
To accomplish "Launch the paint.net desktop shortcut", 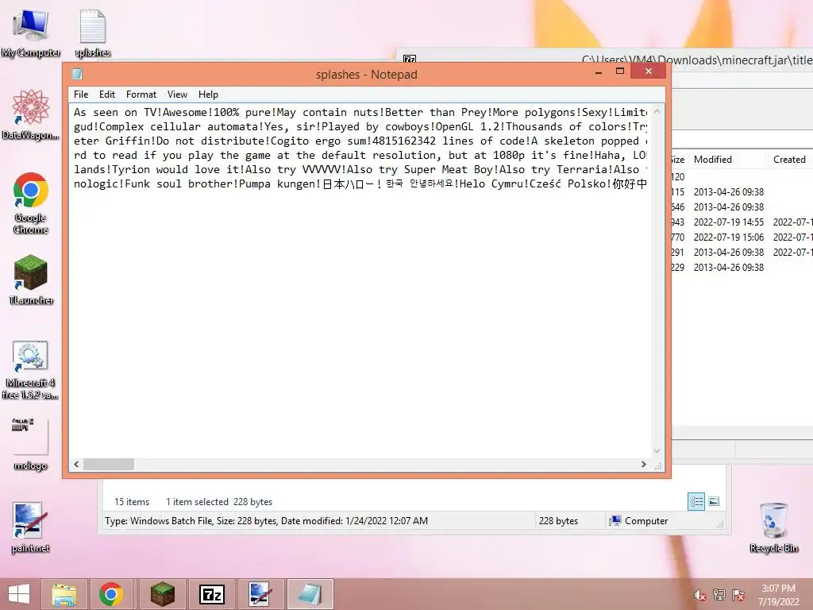I will coord(30,527).
